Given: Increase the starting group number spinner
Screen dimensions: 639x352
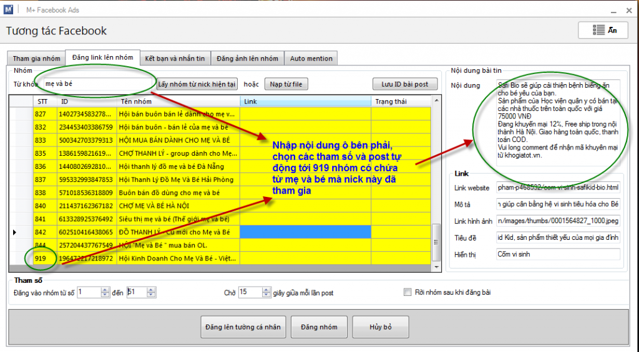Looking at the screenshot, I should coord(105,290).
